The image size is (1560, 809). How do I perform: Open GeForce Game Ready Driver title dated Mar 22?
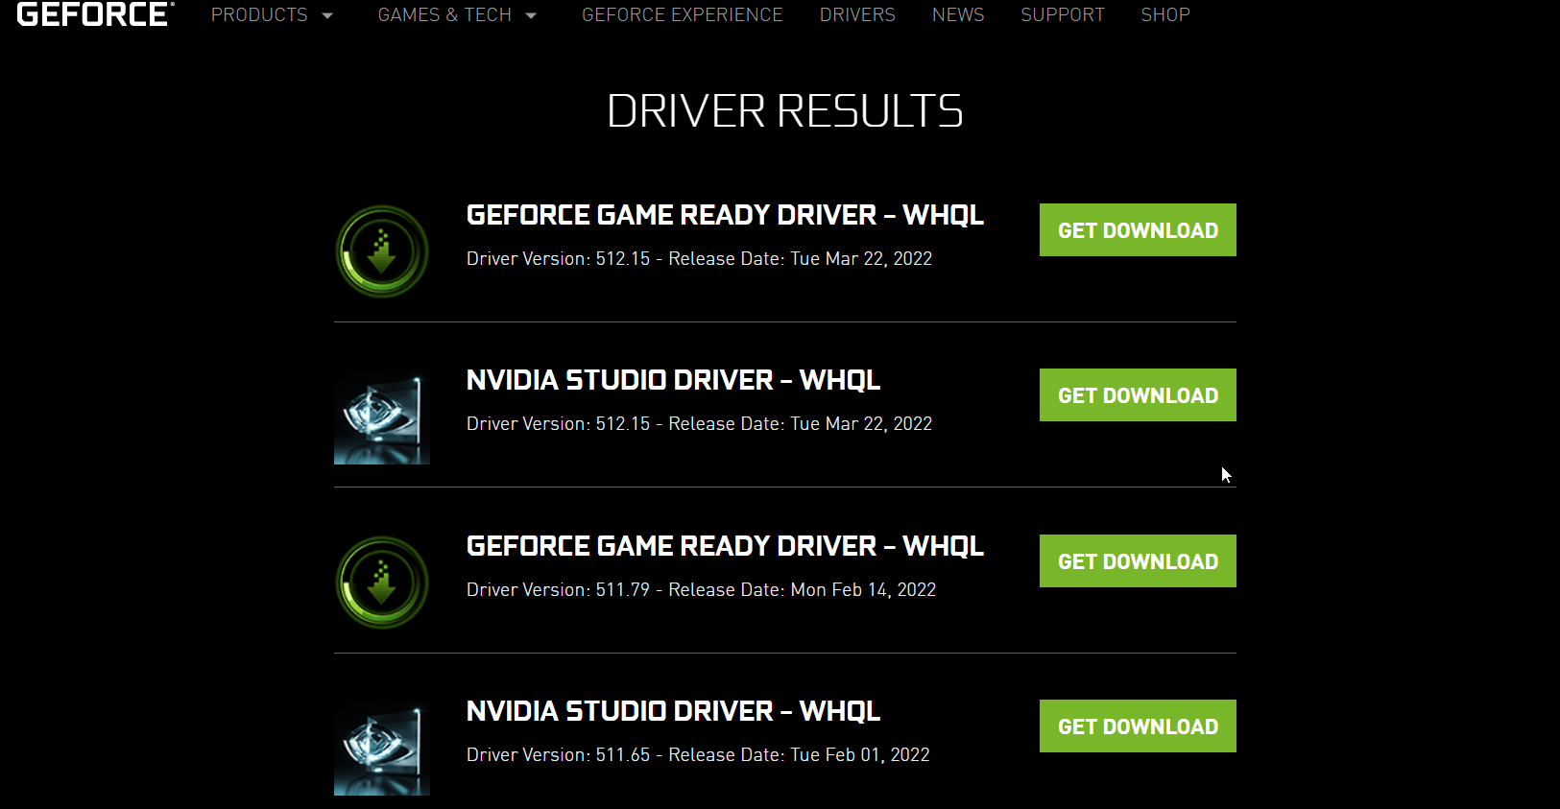[725, 215]
